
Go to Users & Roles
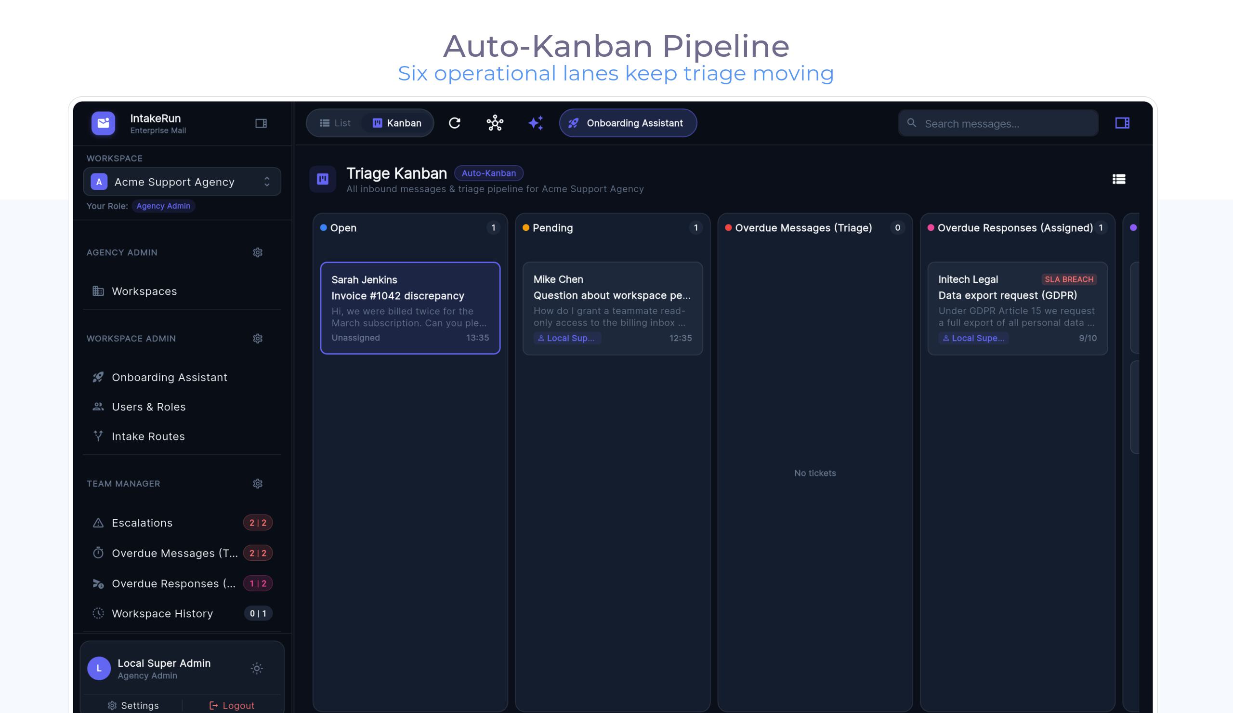click(182, 407)
